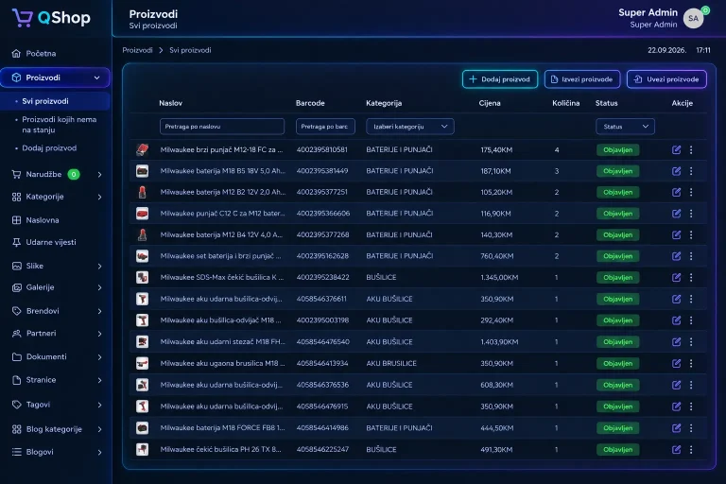Expand the Slike sidebar menu
The height and width of the screenshot is (484, 726).
(x=99, y=267)
